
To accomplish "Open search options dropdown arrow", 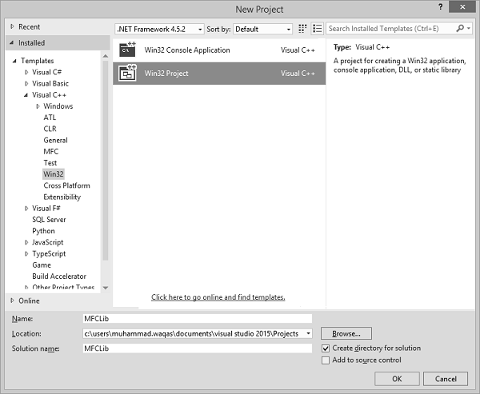I will 468,29.
